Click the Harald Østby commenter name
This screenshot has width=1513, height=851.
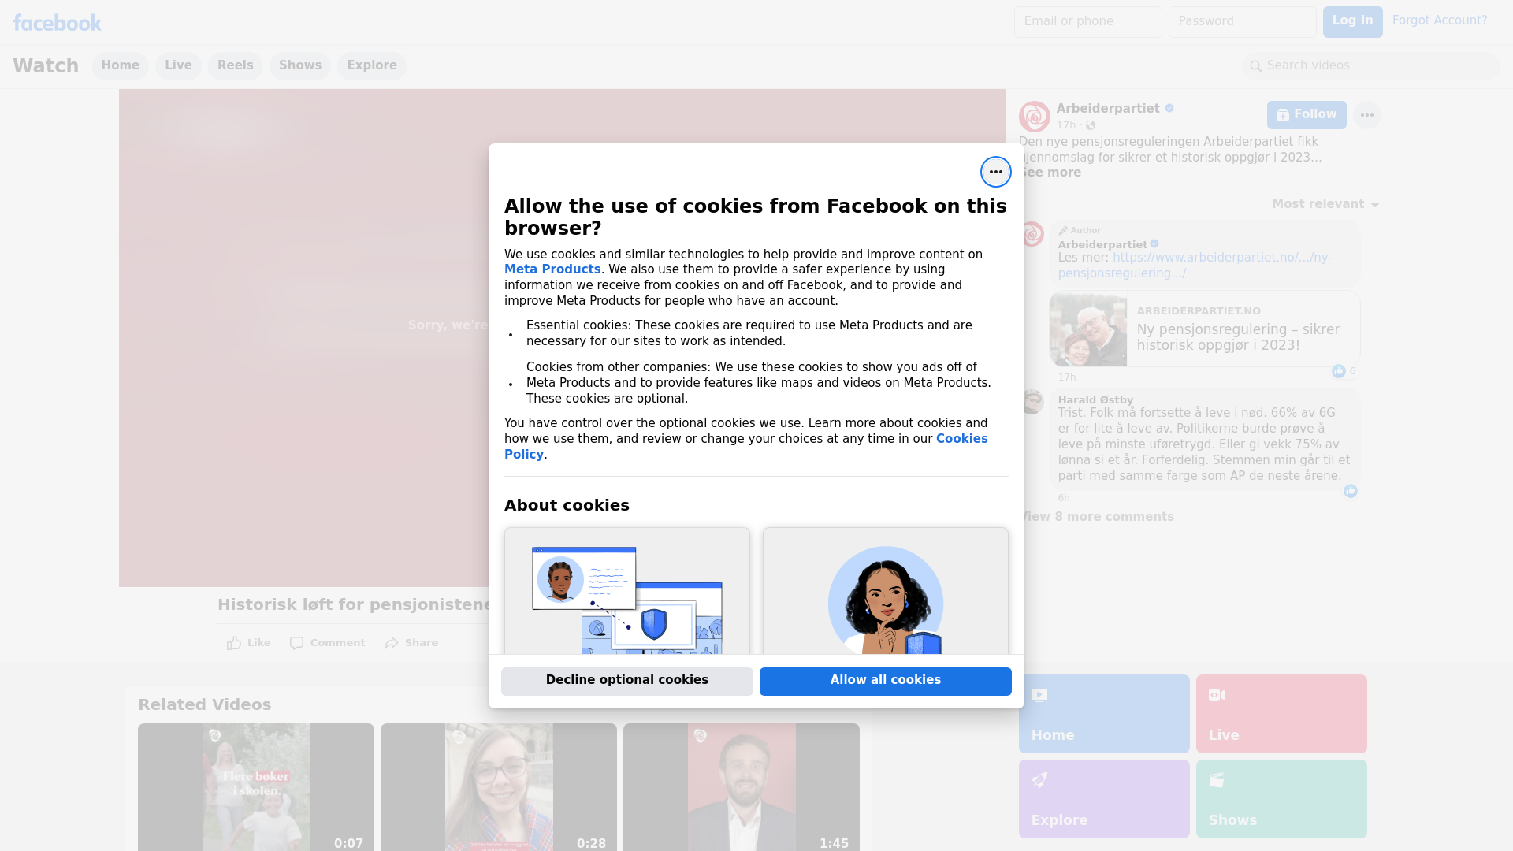(x=1095, y=400)
